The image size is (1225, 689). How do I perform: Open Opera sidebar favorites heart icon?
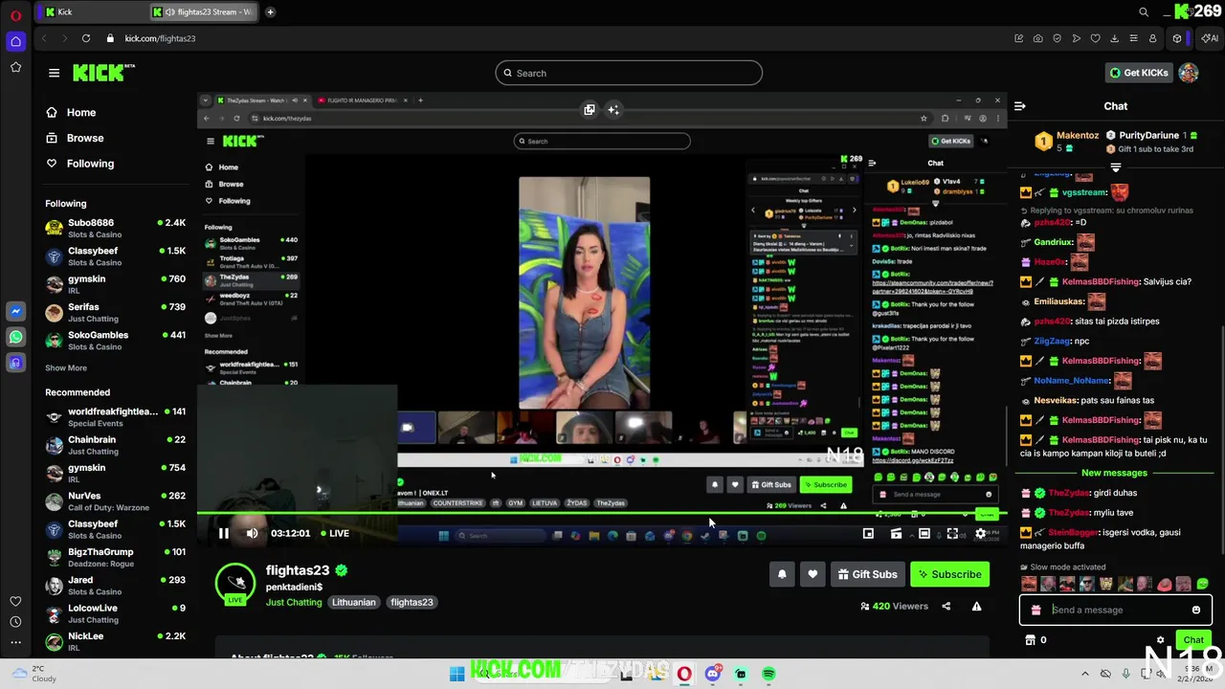15,601
